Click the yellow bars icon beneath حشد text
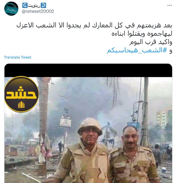This screenshot has width=176, height=183. 21,105
